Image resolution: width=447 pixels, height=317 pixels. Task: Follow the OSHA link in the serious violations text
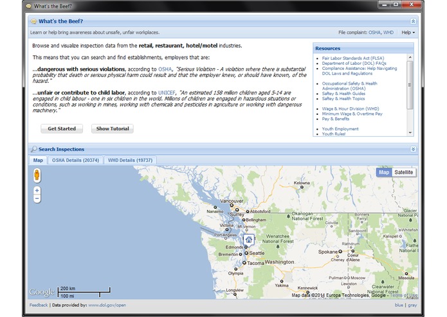[x=165, y=69]
